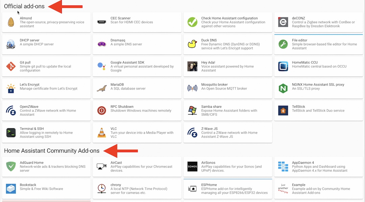Click the Bookstack blue stack icon
365x202 pixels.
tap(11, 189)
